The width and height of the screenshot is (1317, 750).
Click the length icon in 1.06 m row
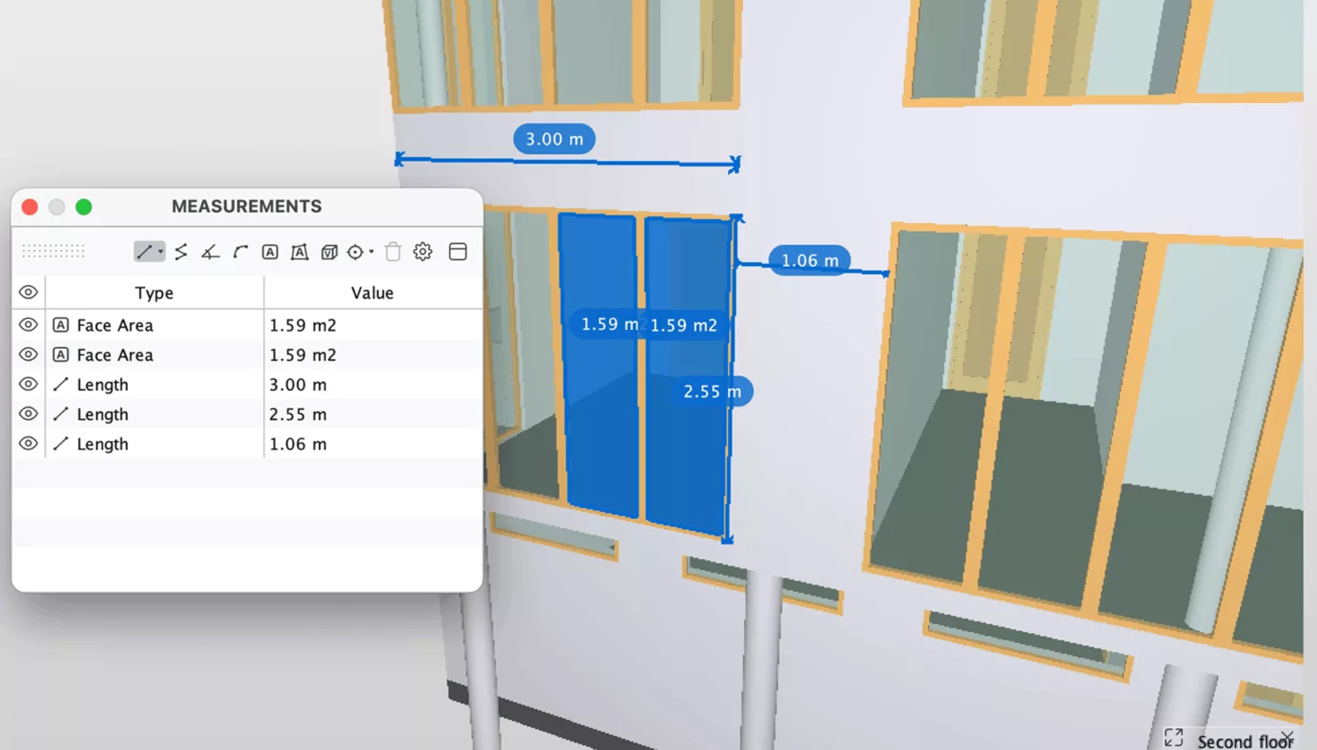[60, 444]
